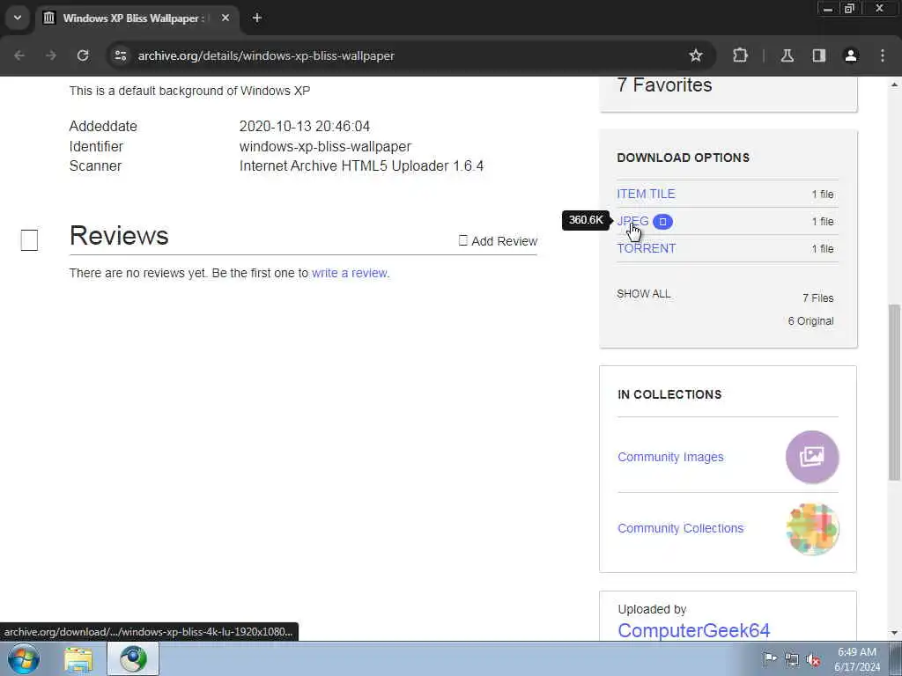Click the 1 file count beside TORRENT
Viewport: 902px width, 676px height.
click(823, 249)
